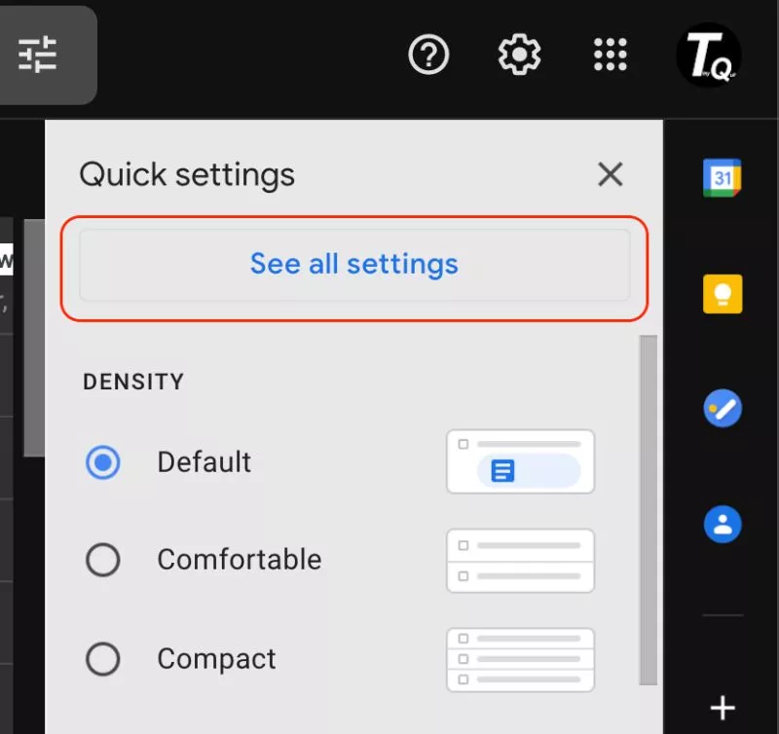Get add-ons with the plus icon
The image size is (779, 734).
tap(723, 707)
